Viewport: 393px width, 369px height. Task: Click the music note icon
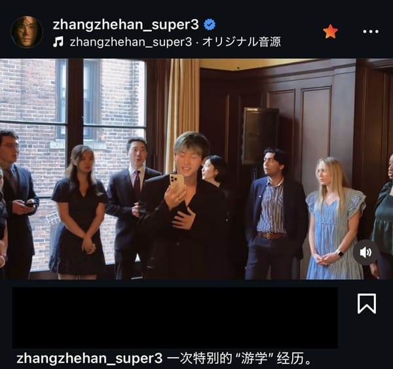[x=58, y=42]
